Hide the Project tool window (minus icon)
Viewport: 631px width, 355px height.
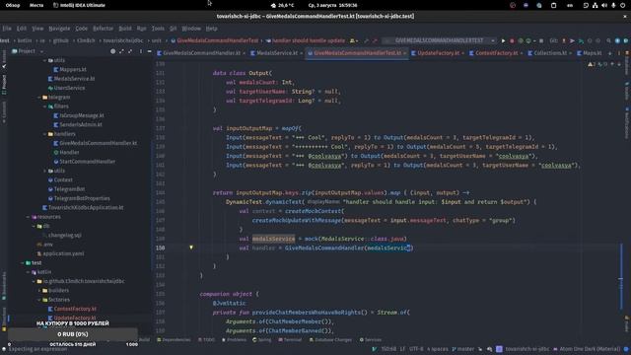click(149, 51)
